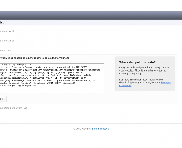Click the Next button below the code
182x148 pixels.
3,99
